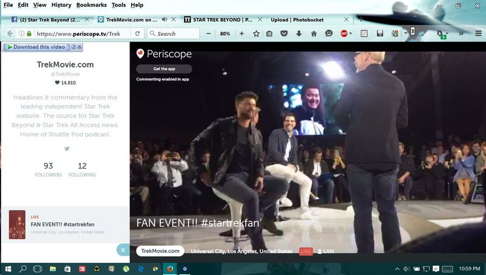Open the Edit menu
The height and width of the screenshot is (275, 486).
(23, 5)
